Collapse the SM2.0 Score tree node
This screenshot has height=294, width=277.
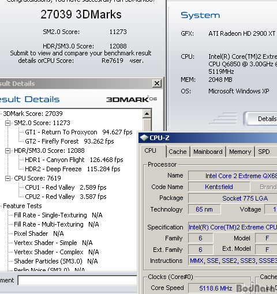click(8, 123)
